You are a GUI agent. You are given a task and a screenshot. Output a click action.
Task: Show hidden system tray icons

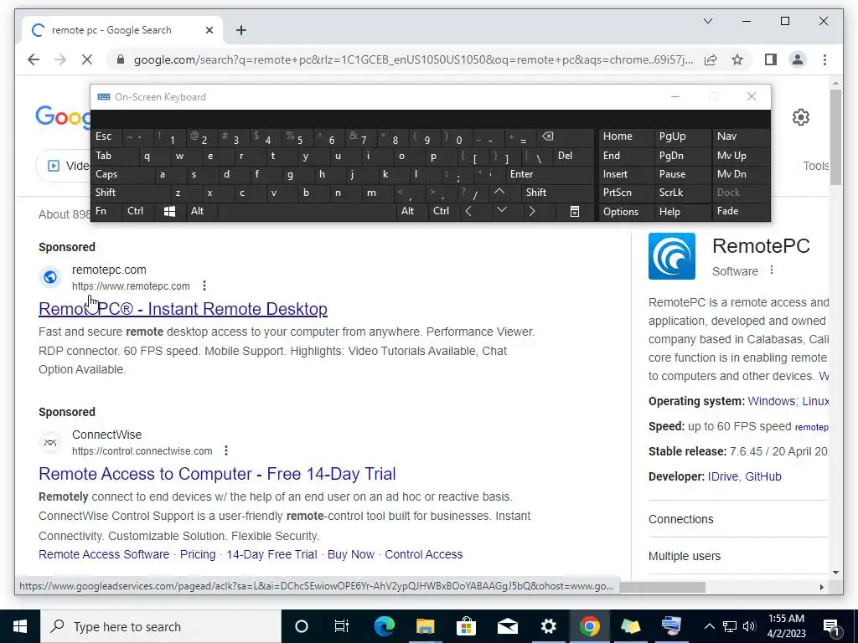click(709, 626)
